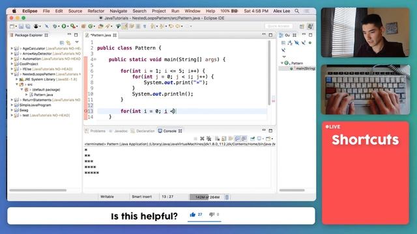Toggle Hide Static Members in Outline

(x=303, y=43)
